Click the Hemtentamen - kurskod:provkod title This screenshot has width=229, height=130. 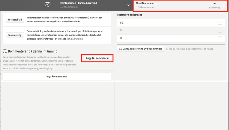tap(78, 3)
